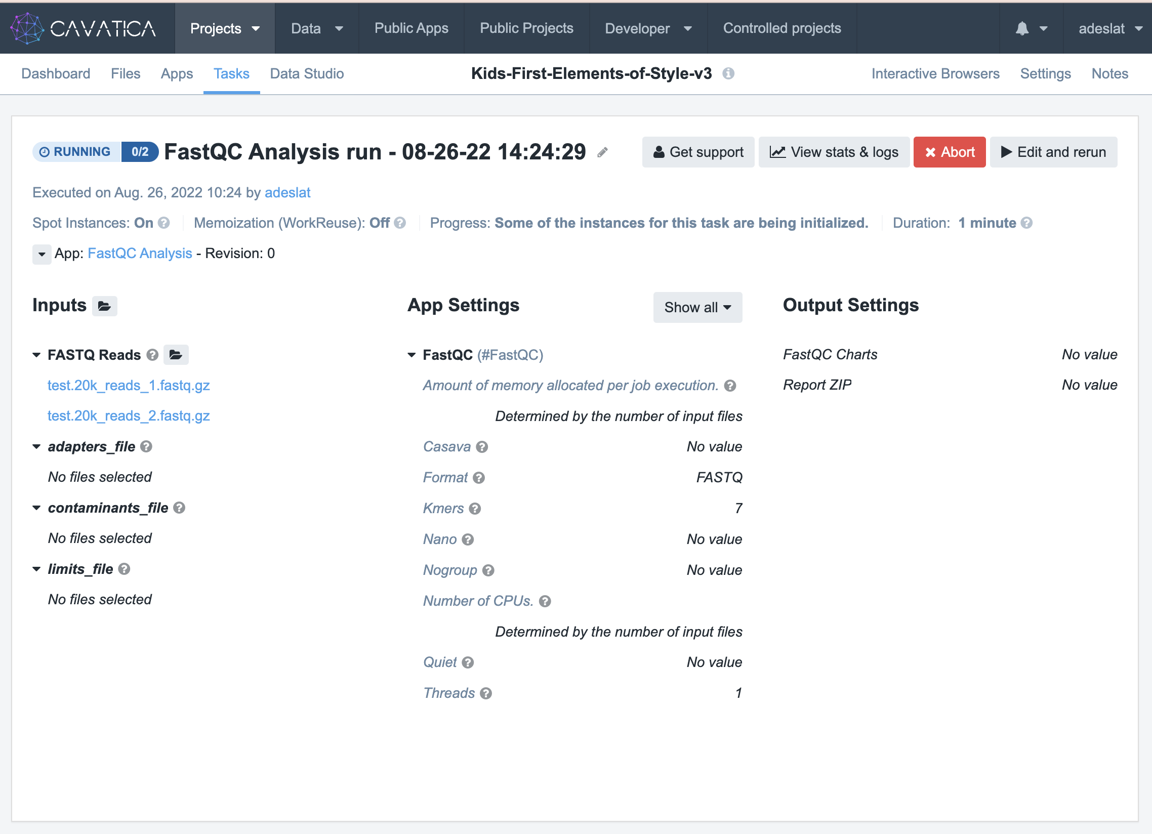Open the notifications bell icon
Image resolution: width=1152 pixels, height=834 pixels.
point(1022,28)
